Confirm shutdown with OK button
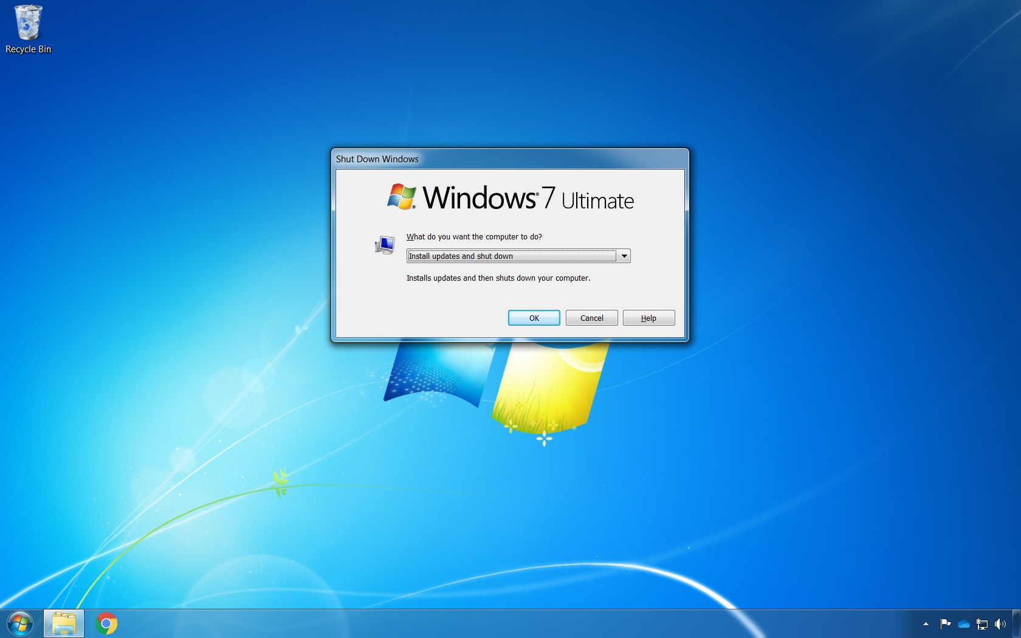 tap(534, 318)
